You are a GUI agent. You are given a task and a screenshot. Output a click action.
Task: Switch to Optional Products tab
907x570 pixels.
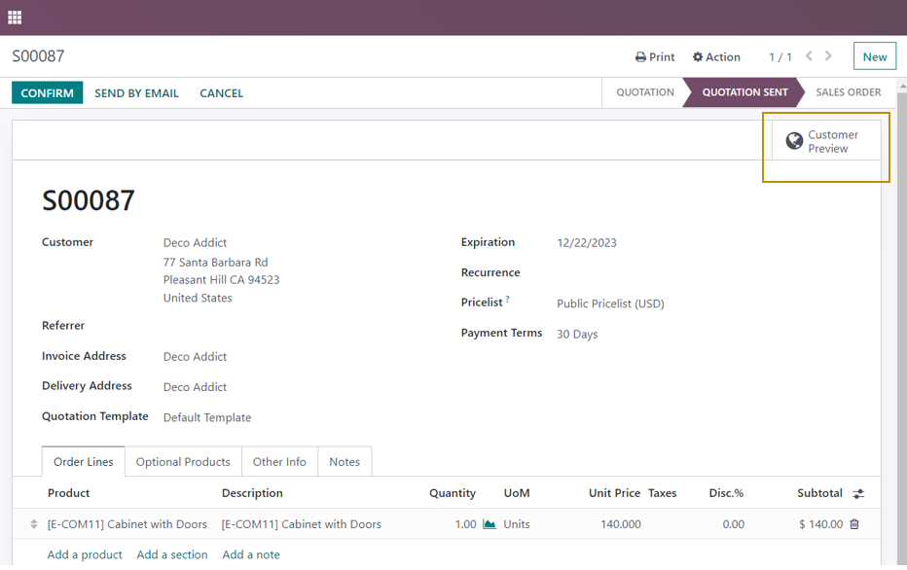(x=183, y=462)
